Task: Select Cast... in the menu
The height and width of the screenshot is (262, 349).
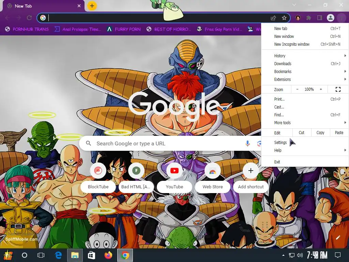Action: click(305, 107)
